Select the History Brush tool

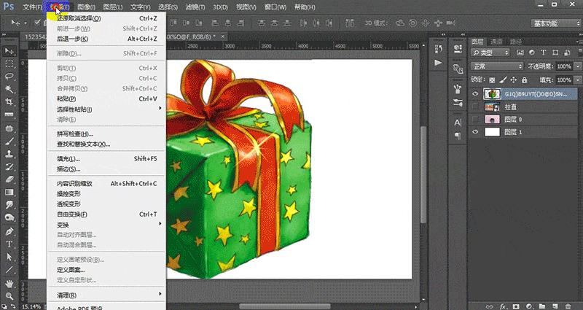9,166
